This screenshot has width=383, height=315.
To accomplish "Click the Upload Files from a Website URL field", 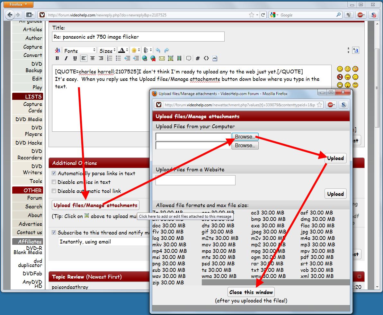I will tap(195, 180).
